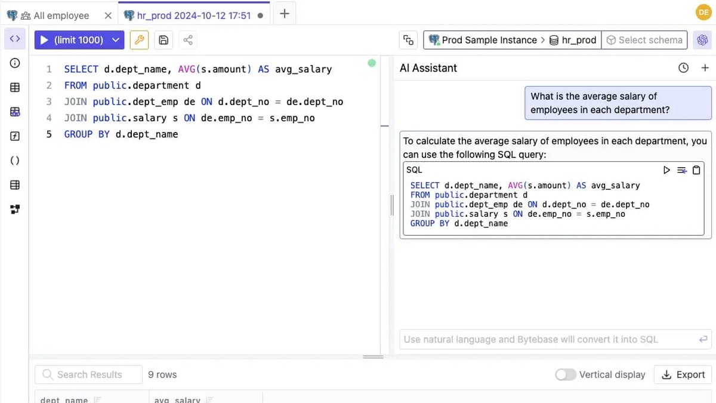This screenshot has height=403, width=716.
Task: Focus the Search Results field
Action: pos(88,374)
